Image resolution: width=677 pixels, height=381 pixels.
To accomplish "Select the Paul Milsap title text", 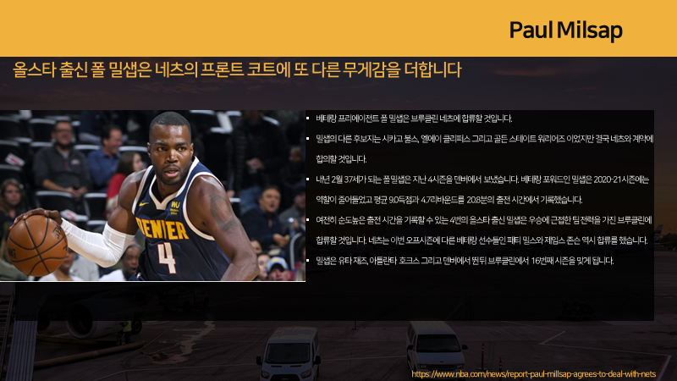I will point(565,30).
